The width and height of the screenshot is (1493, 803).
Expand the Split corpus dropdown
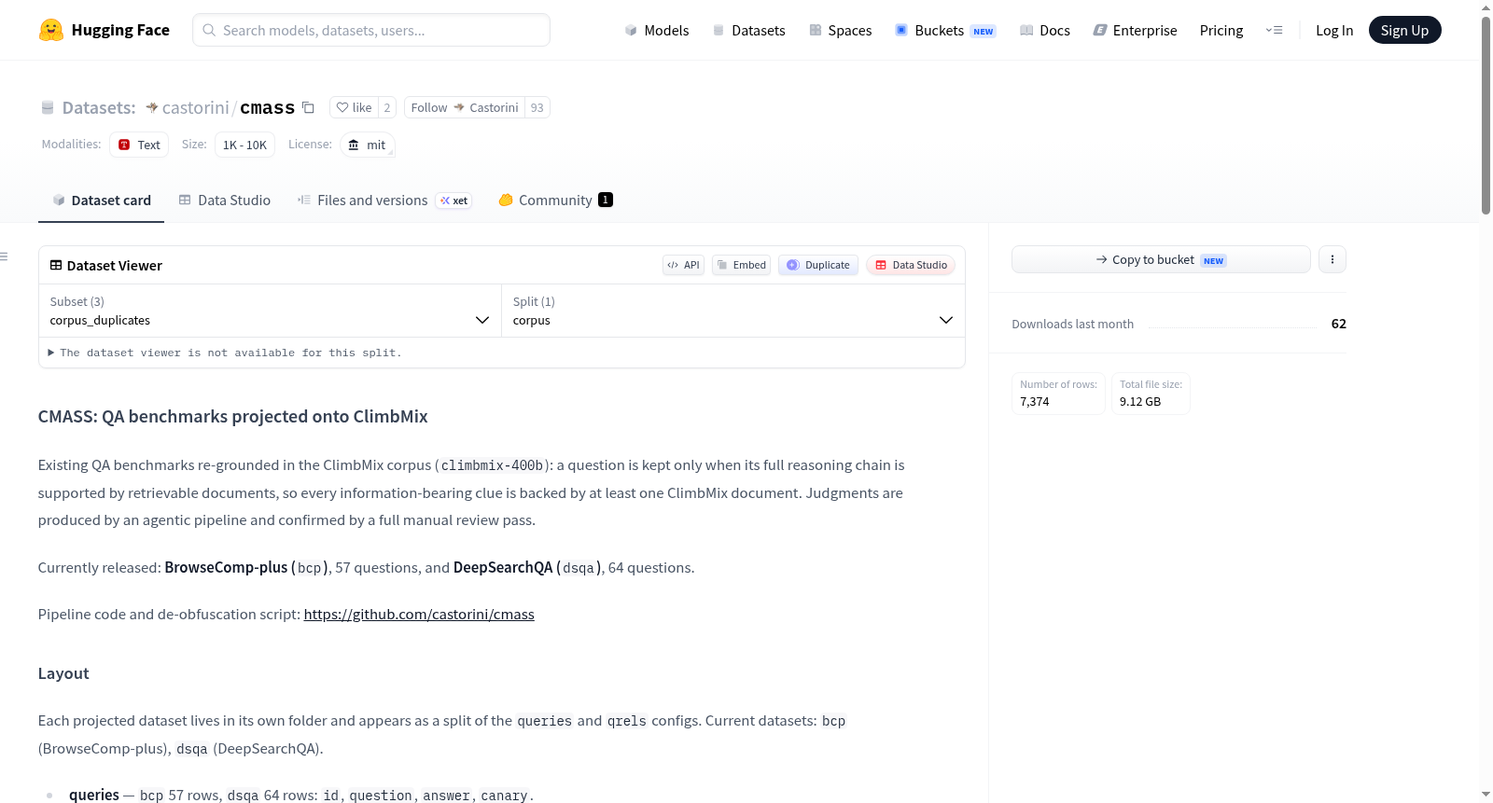733,311
